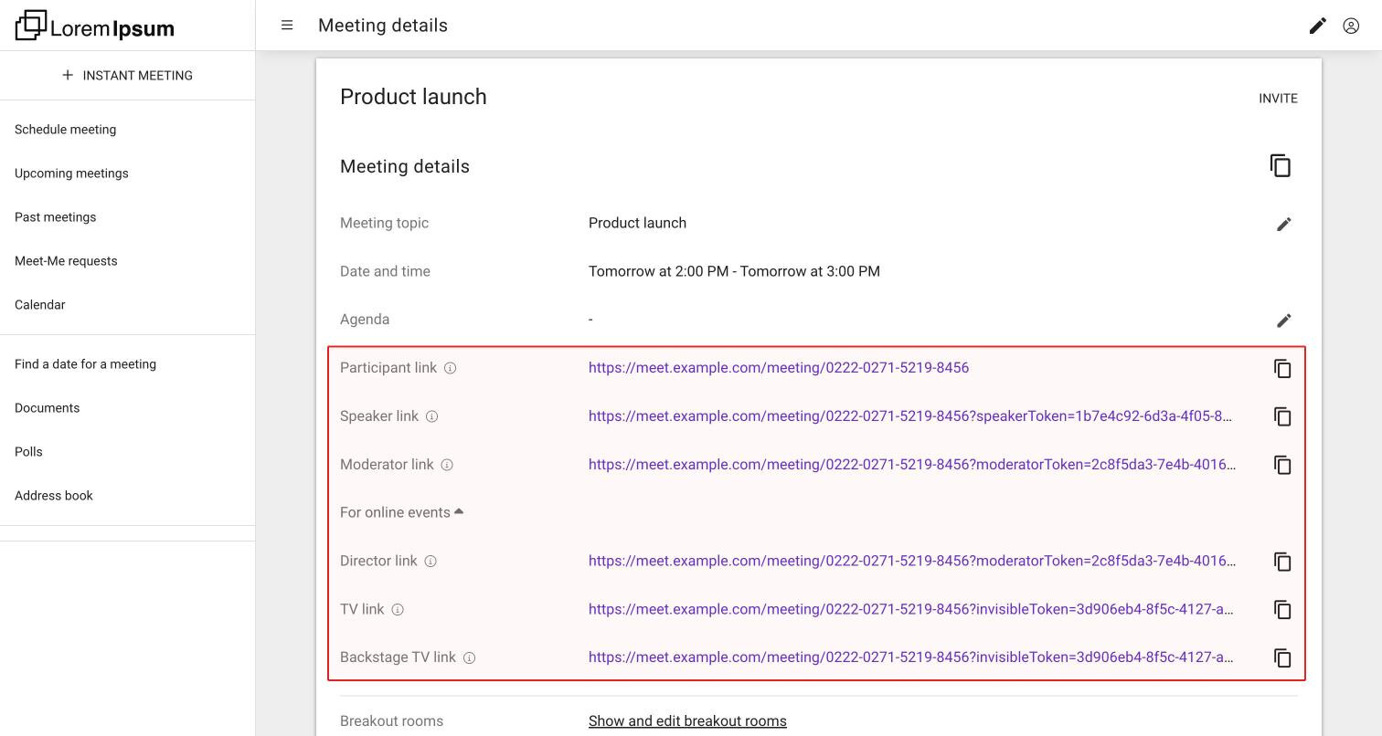Copy the Participant link
The height and width of the screenshot is (736, 1382).
(x=1282, y=368)
